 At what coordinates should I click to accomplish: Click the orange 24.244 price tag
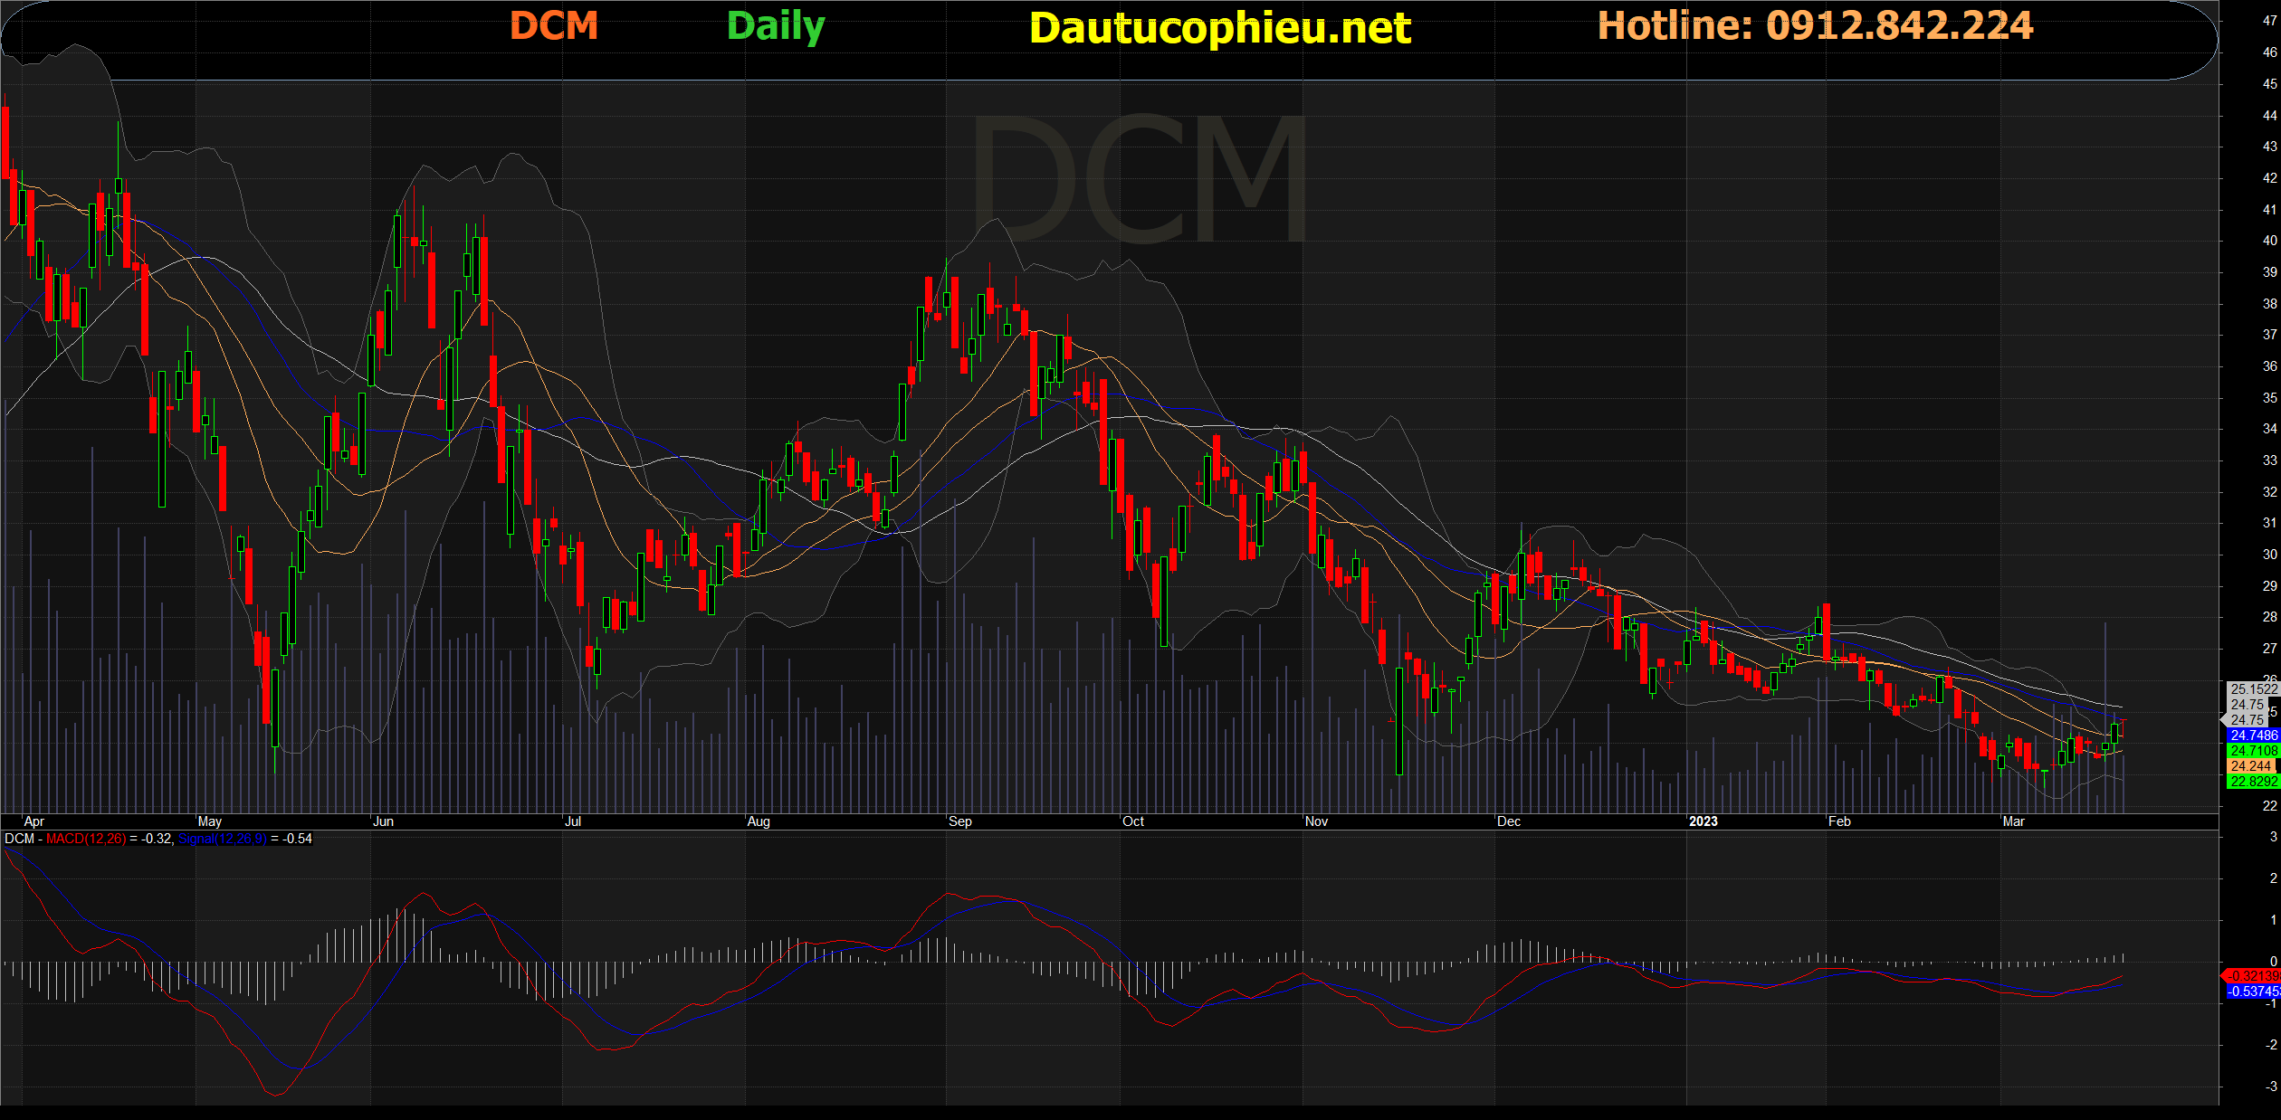coord(2251,766)
